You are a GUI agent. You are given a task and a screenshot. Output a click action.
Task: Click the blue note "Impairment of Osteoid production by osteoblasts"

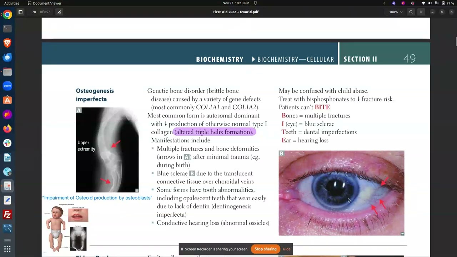(97, 198)
